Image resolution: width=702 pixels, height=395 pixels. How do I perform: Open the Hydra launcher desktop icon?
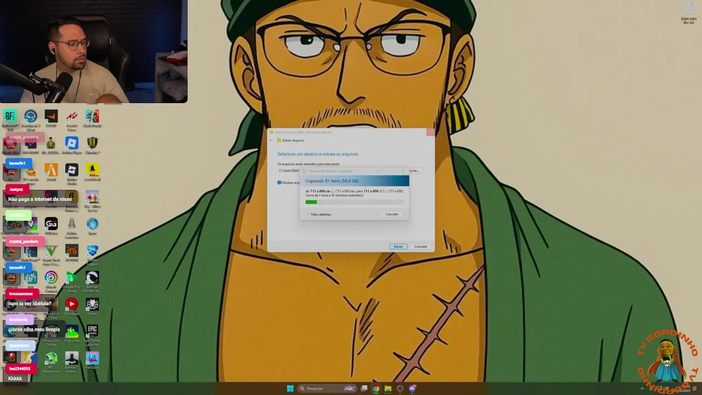(x=92, y=307)
